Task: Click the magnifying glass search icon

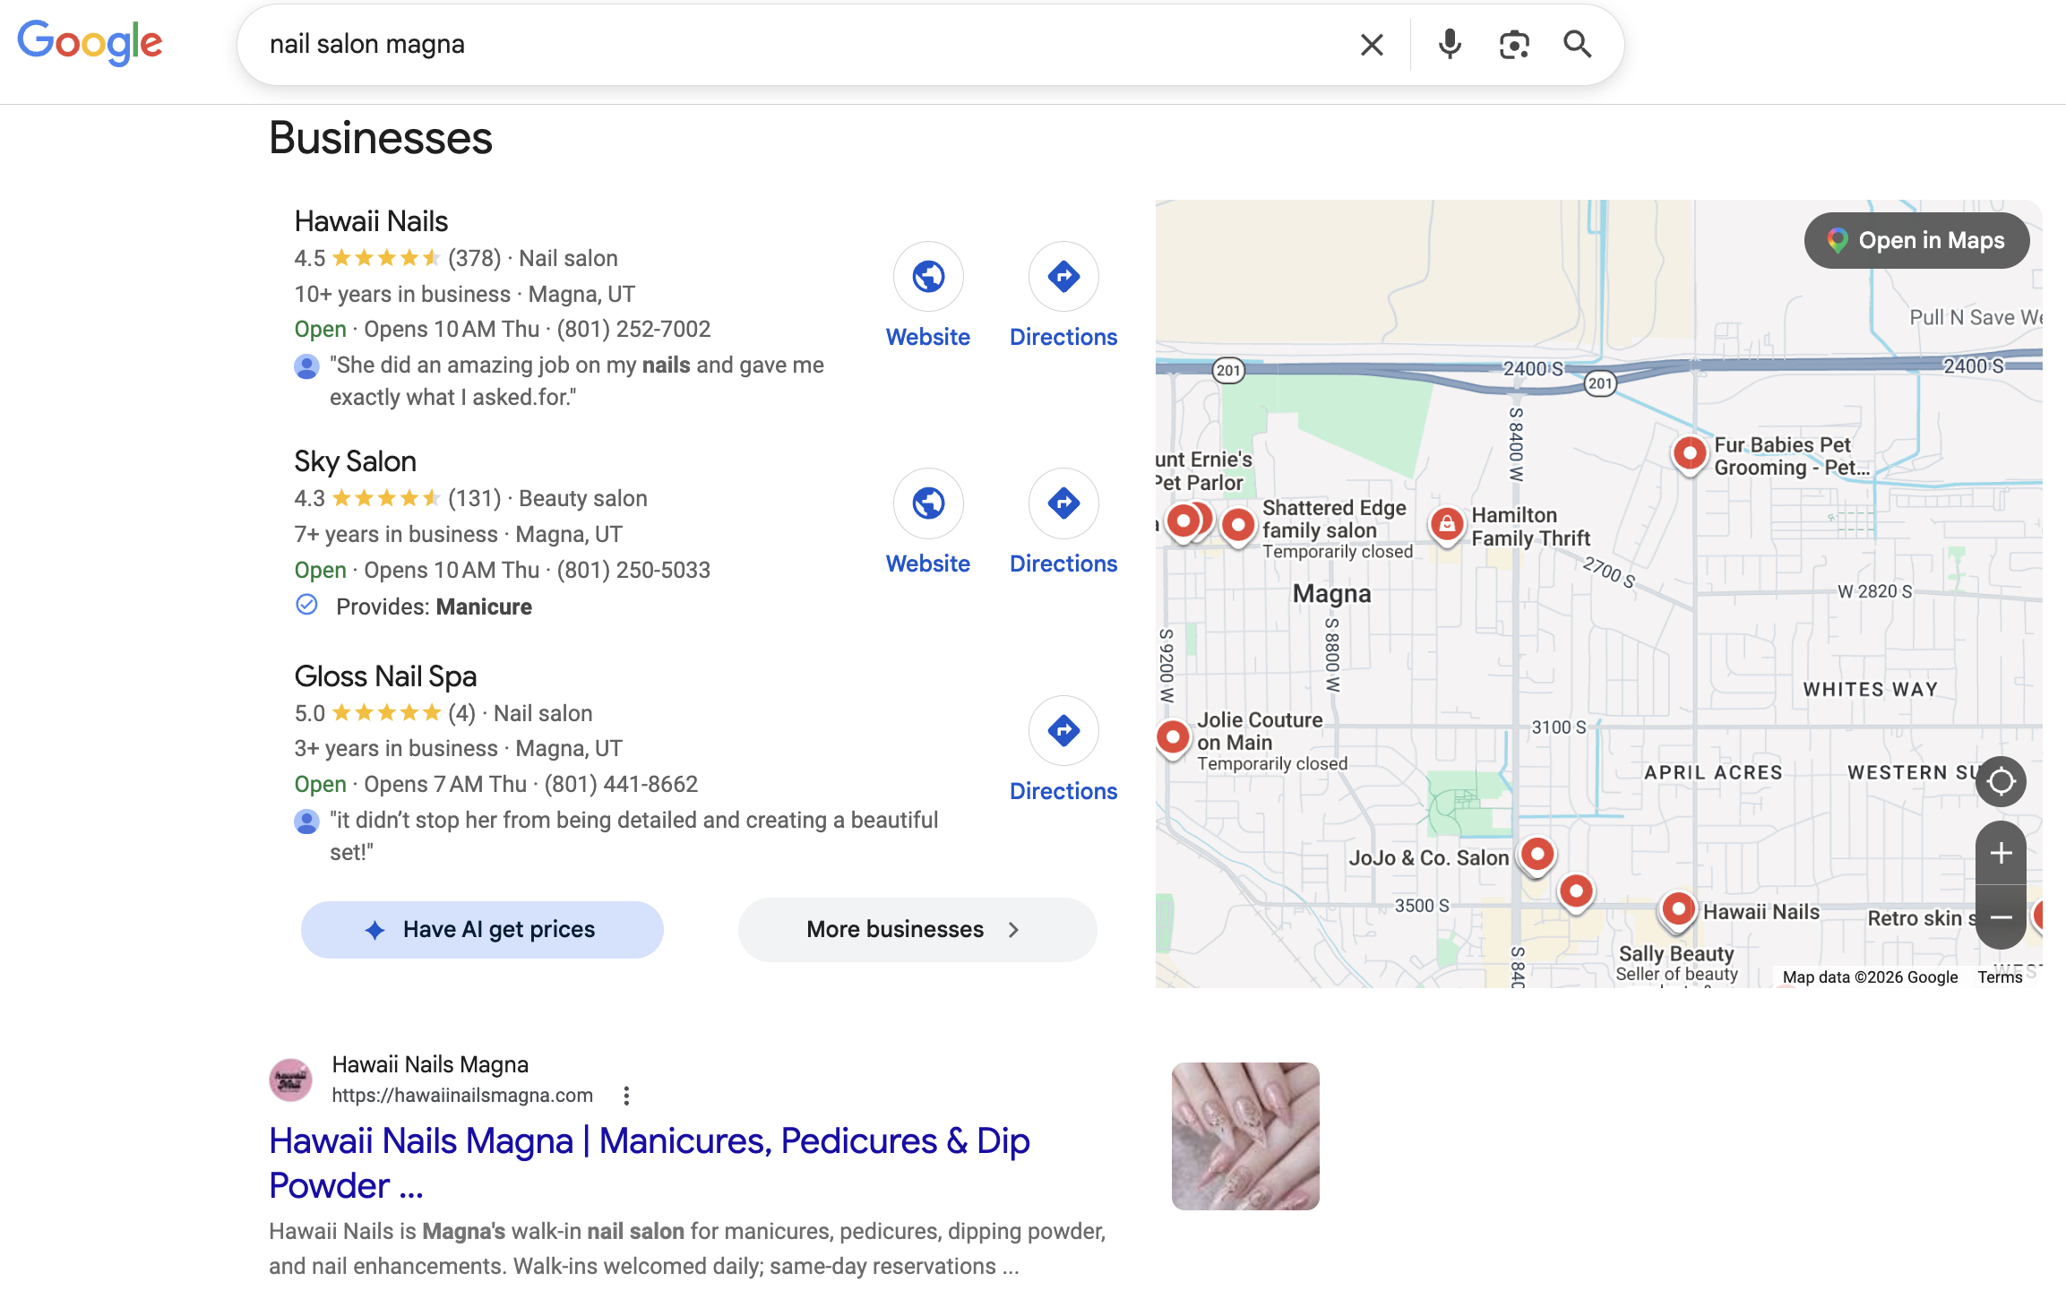Action: [x=1578, y=45]
